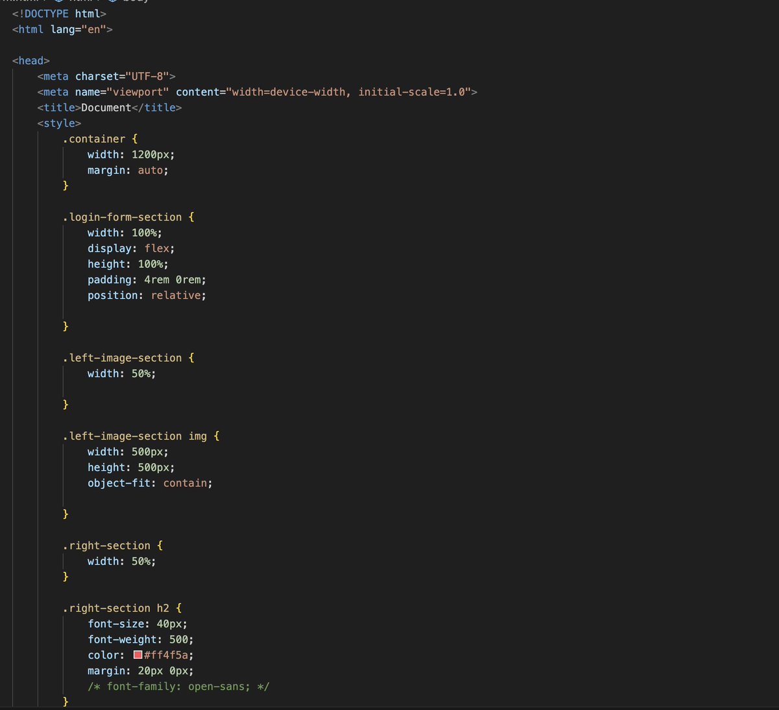Select the '<meta charset="UTF-8">' line
Viewport: 779px width, 710px height.
point(106,76)
